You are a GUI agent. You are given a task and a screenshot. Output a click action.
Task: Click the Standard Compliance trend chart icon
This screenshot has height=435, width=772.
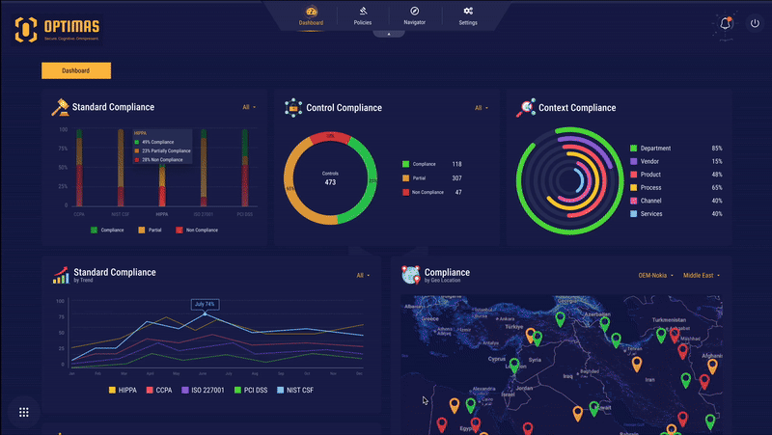[61, 276]
